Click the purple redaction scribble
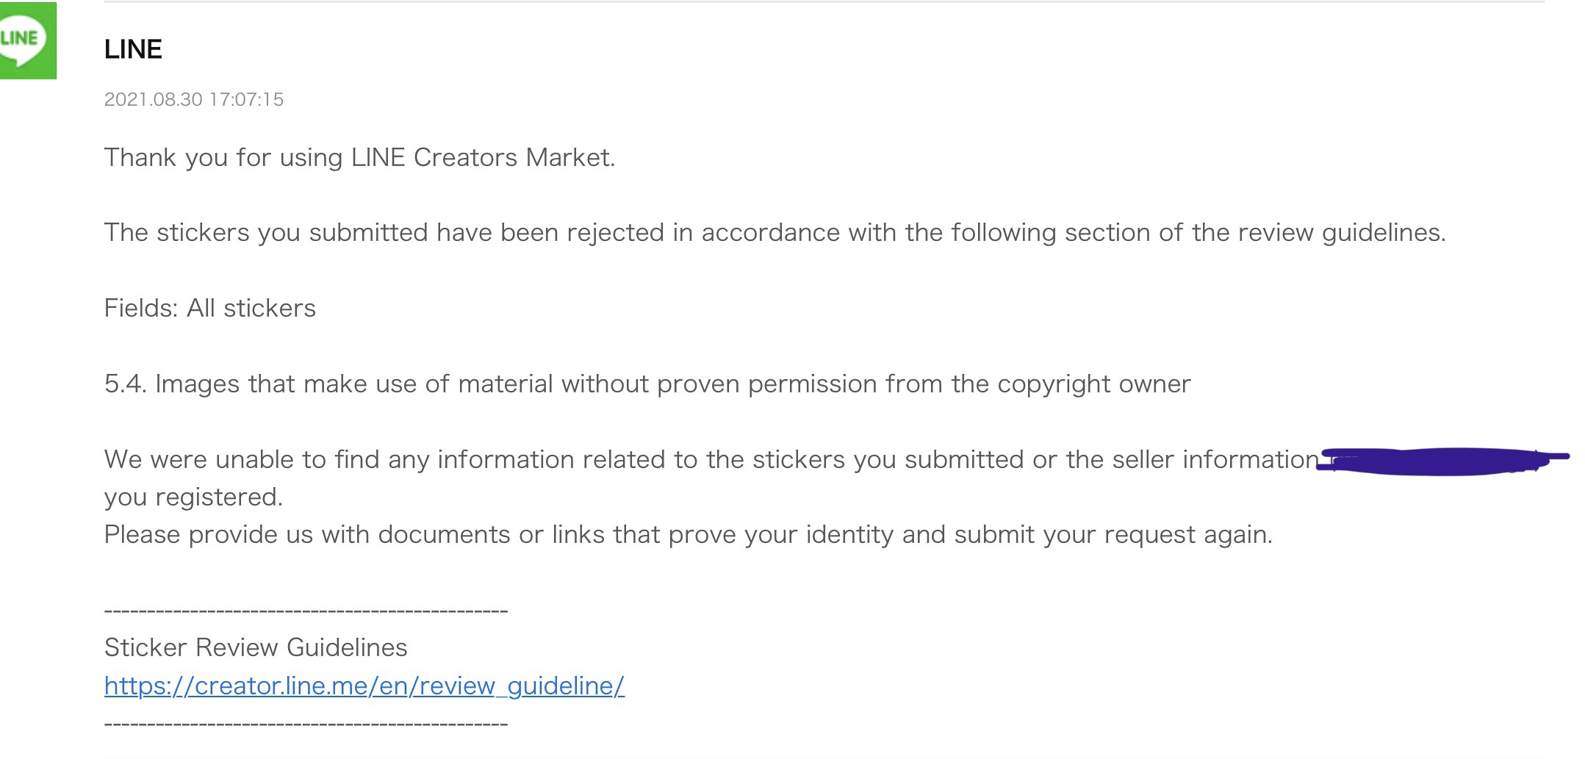 click(x=1442, y=461)
